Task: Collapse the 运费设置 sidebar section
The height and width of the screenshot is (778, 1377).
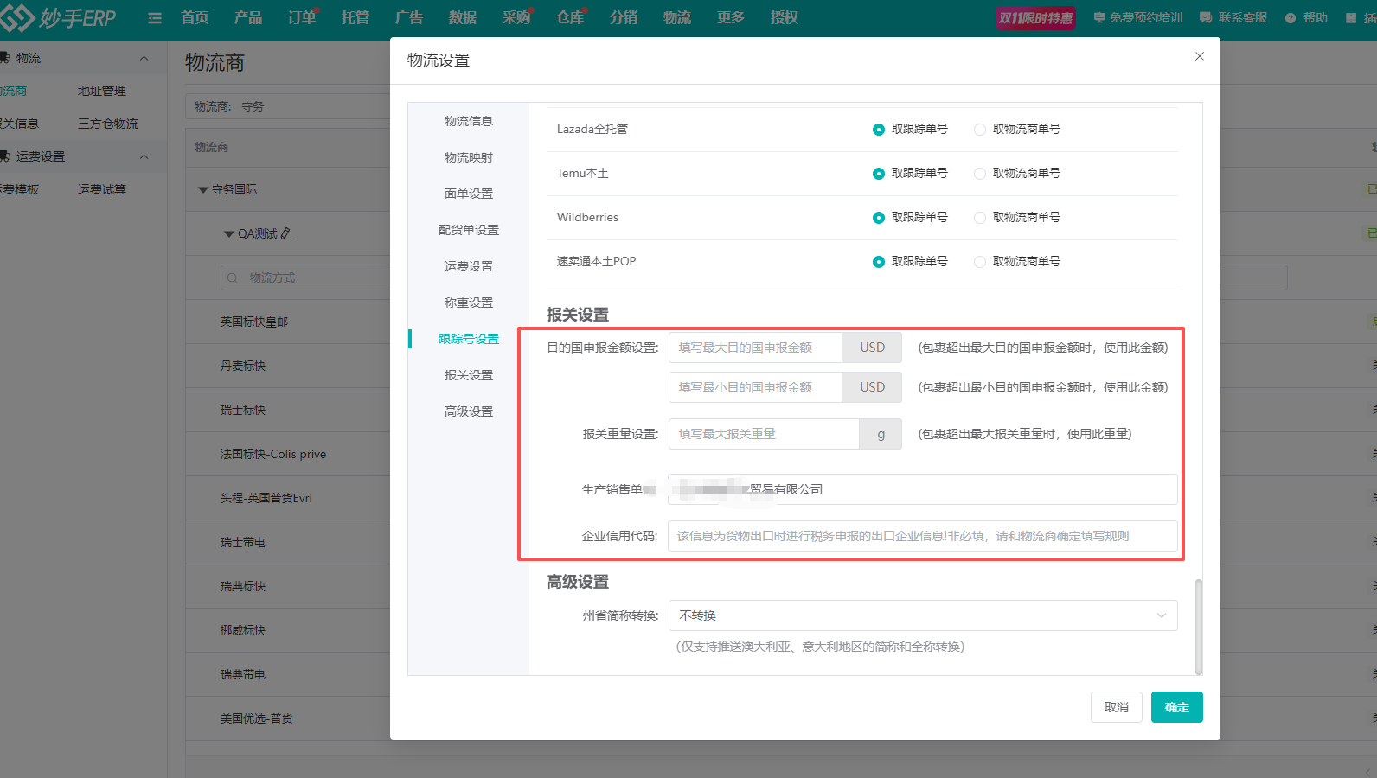Action: click(x=144, y=156)
